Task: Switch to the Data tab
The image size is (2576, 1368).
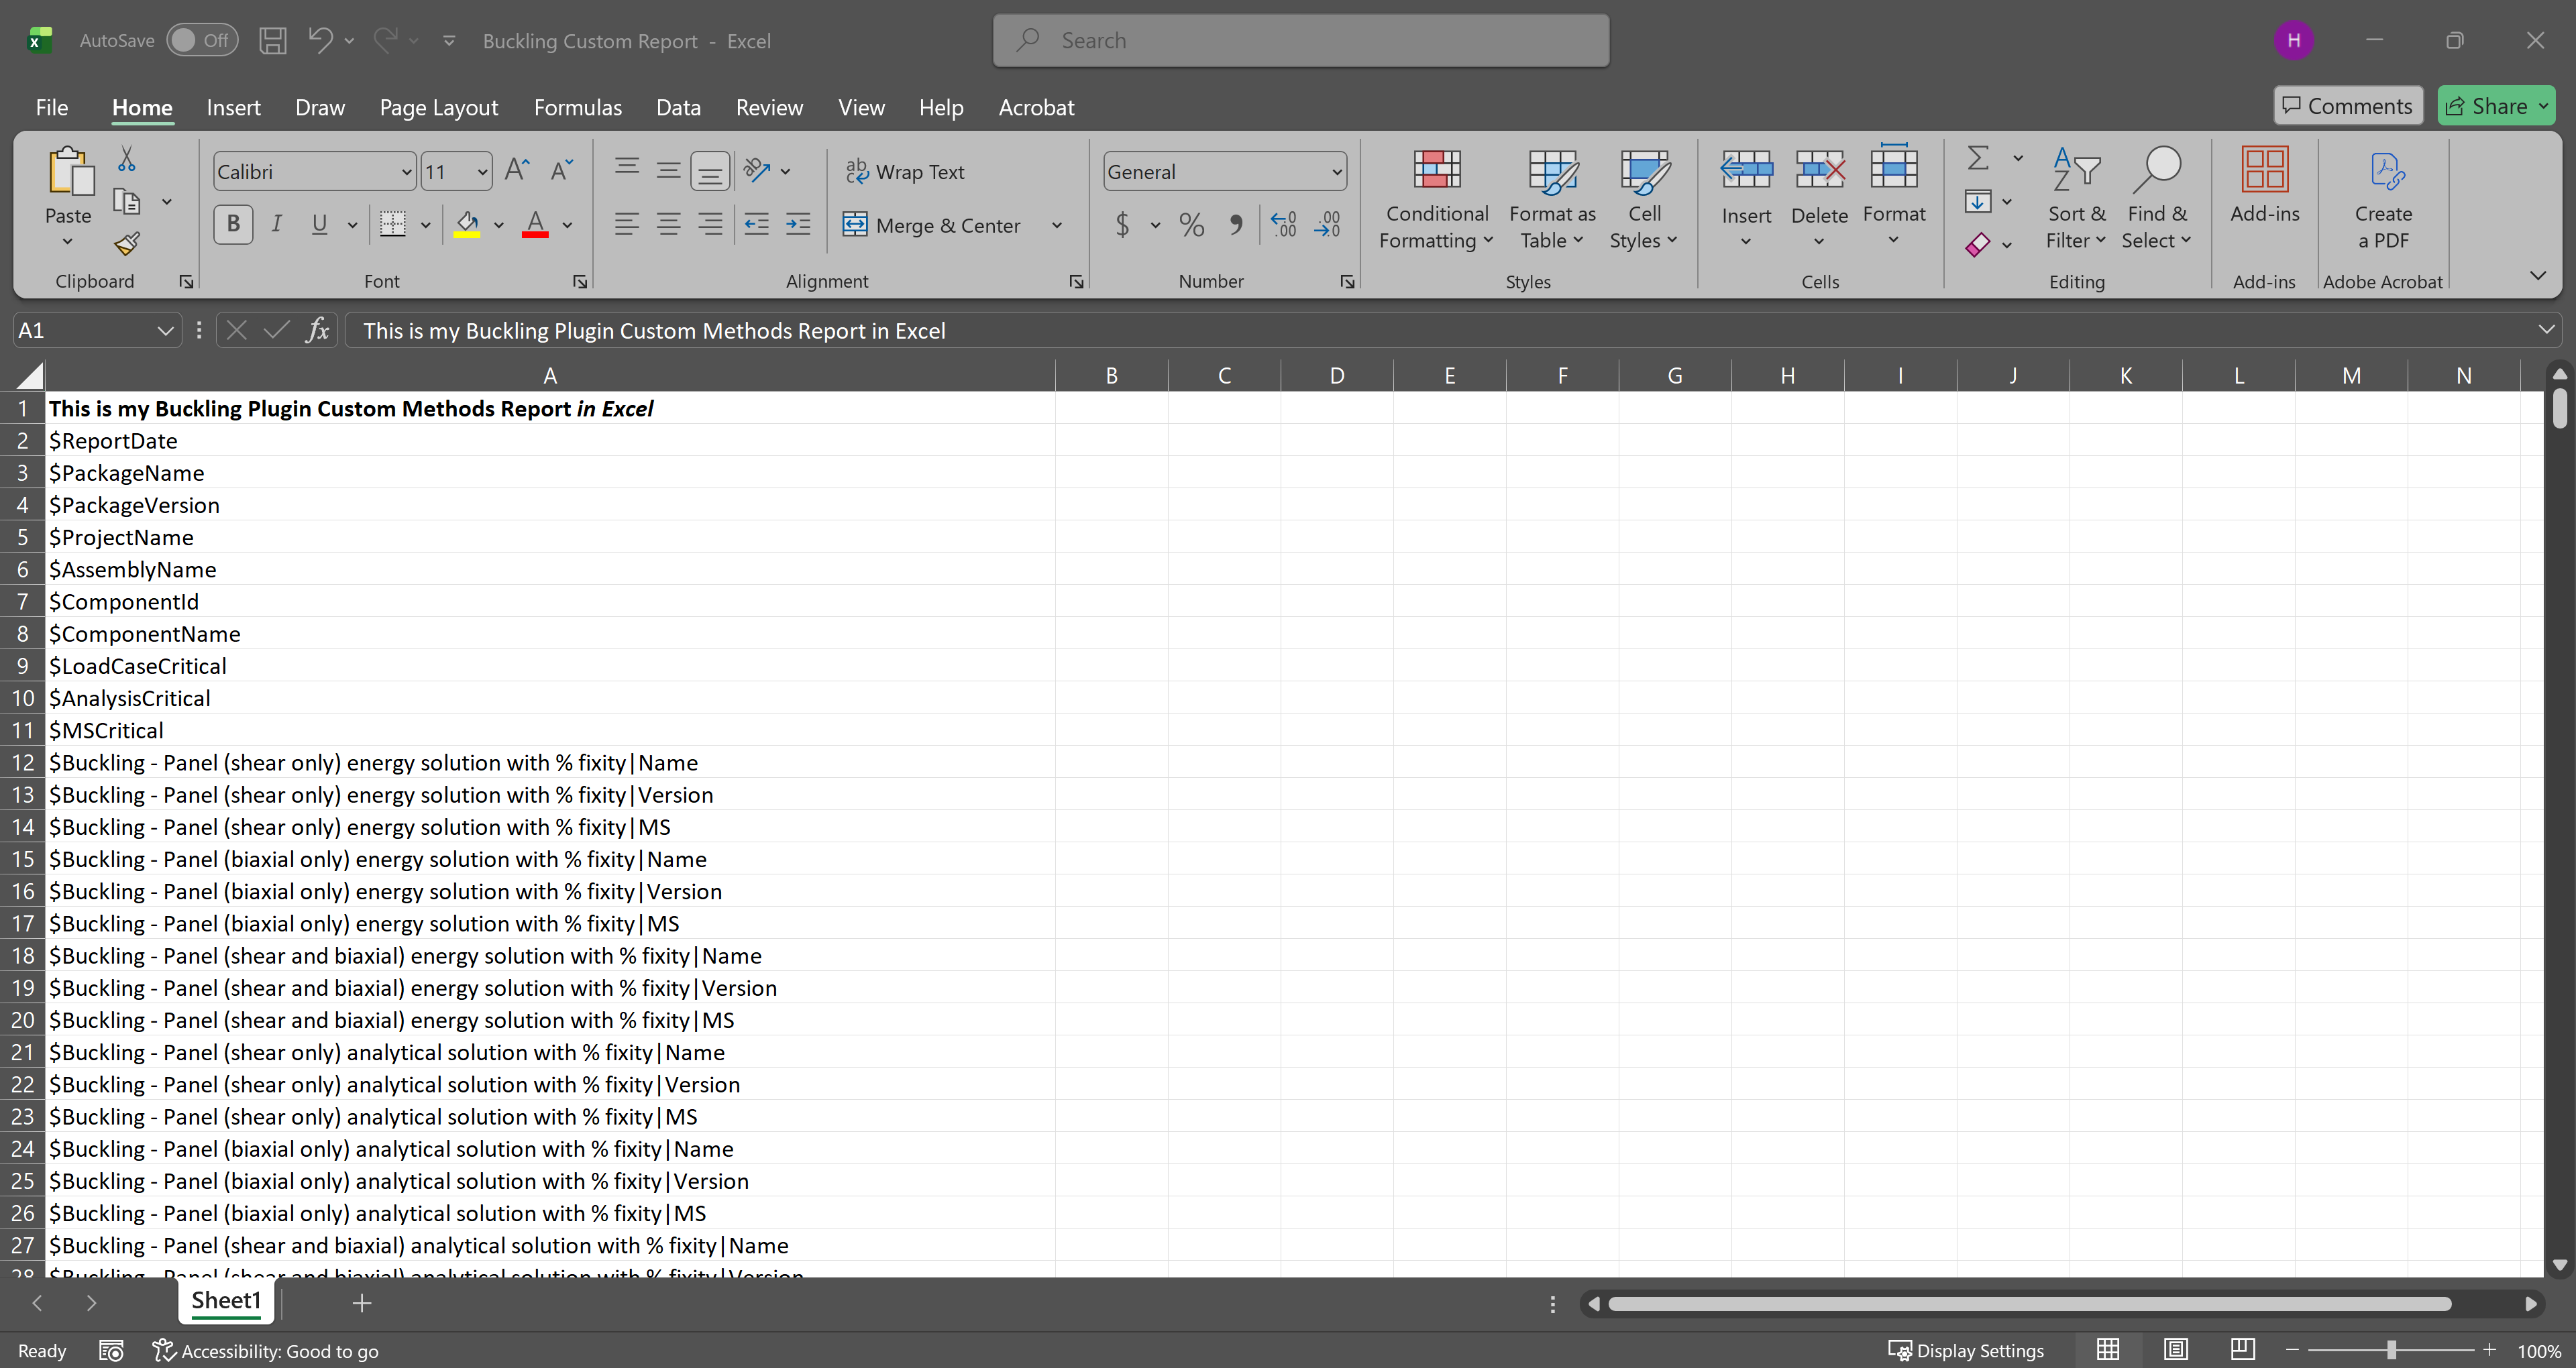Action: pos(678,107)
